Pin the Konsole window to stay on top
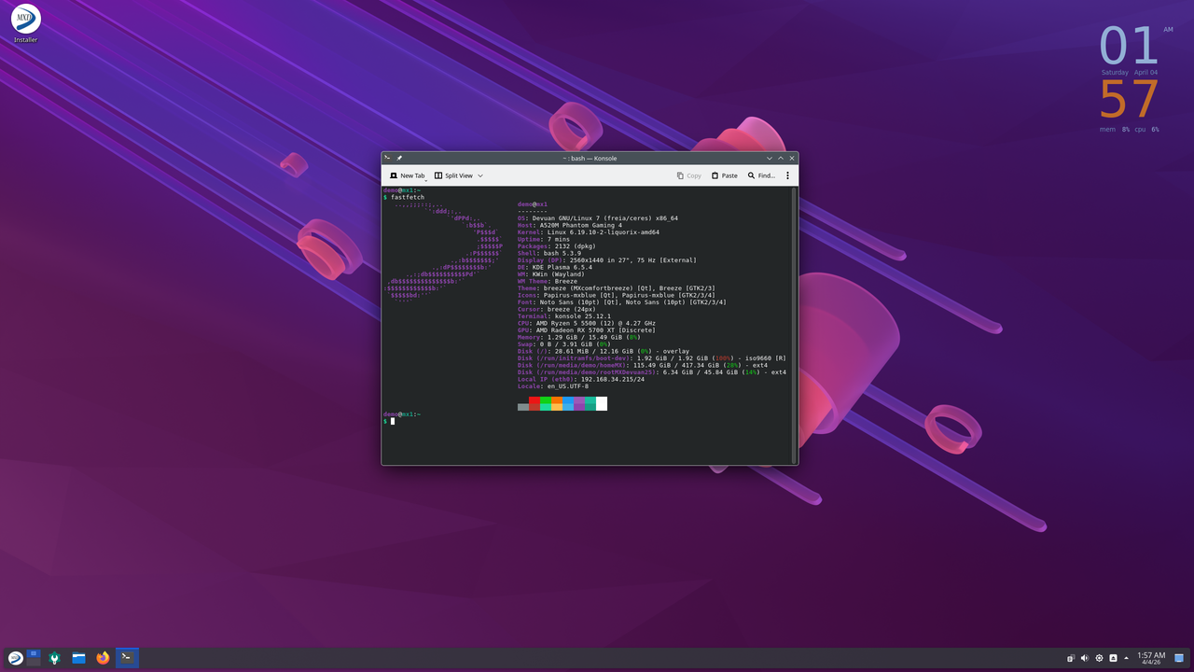1194x672 pixels. pos(399,158)
